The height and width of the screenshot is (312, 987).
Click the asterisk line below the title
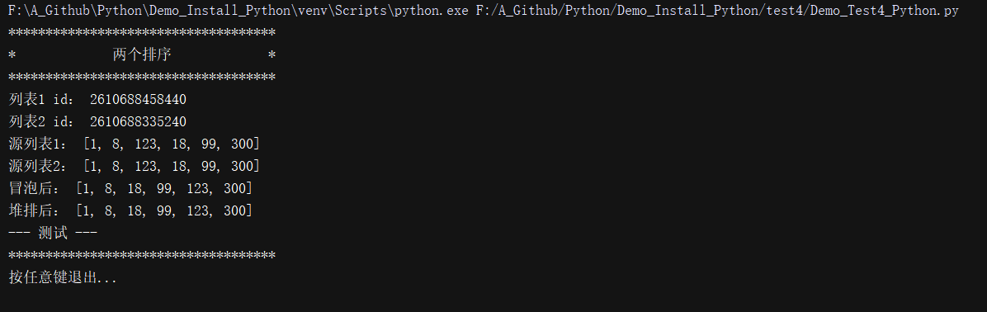click(x=142, y=78)
